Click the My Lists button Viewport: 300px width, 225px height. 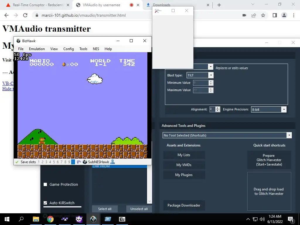click(184, 155)
